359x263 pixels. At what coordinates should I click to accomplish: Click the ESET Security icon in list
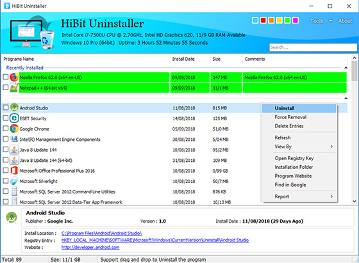coord(14,118)
